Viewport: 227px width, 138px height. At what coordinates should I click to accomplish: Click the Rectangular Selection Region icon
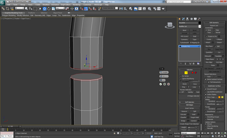tap(35, 9)
